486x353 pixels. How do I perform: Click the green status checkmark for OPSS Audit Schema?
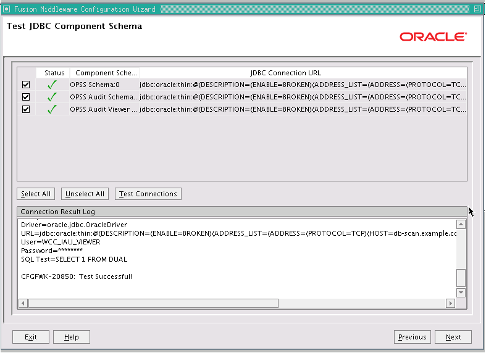coord(52,97)
